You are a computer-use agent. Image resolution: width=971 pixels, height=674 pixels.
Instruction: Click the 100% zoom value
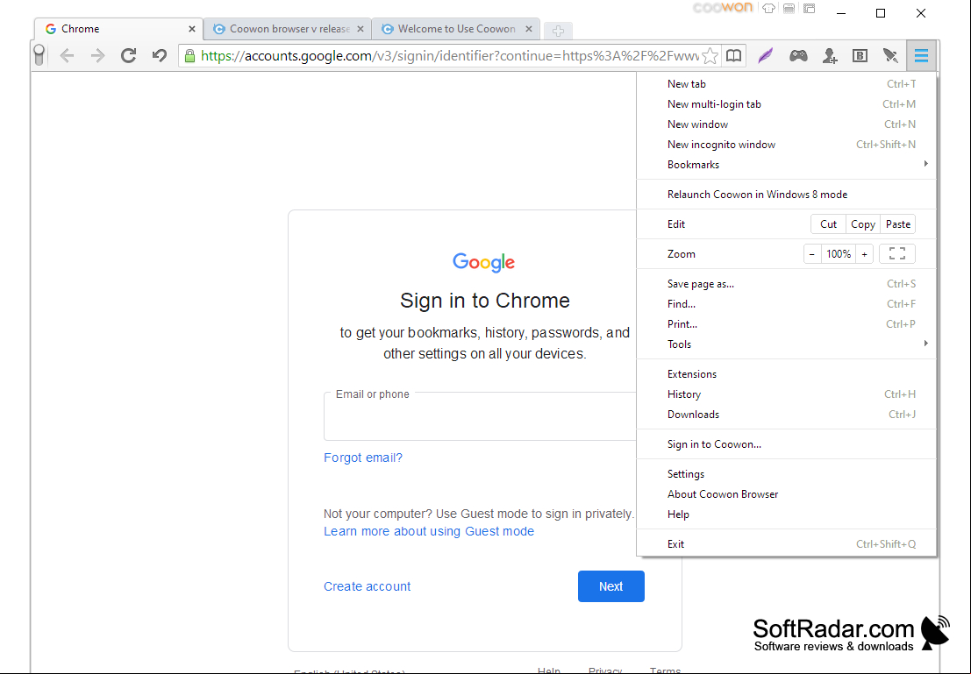839,254
